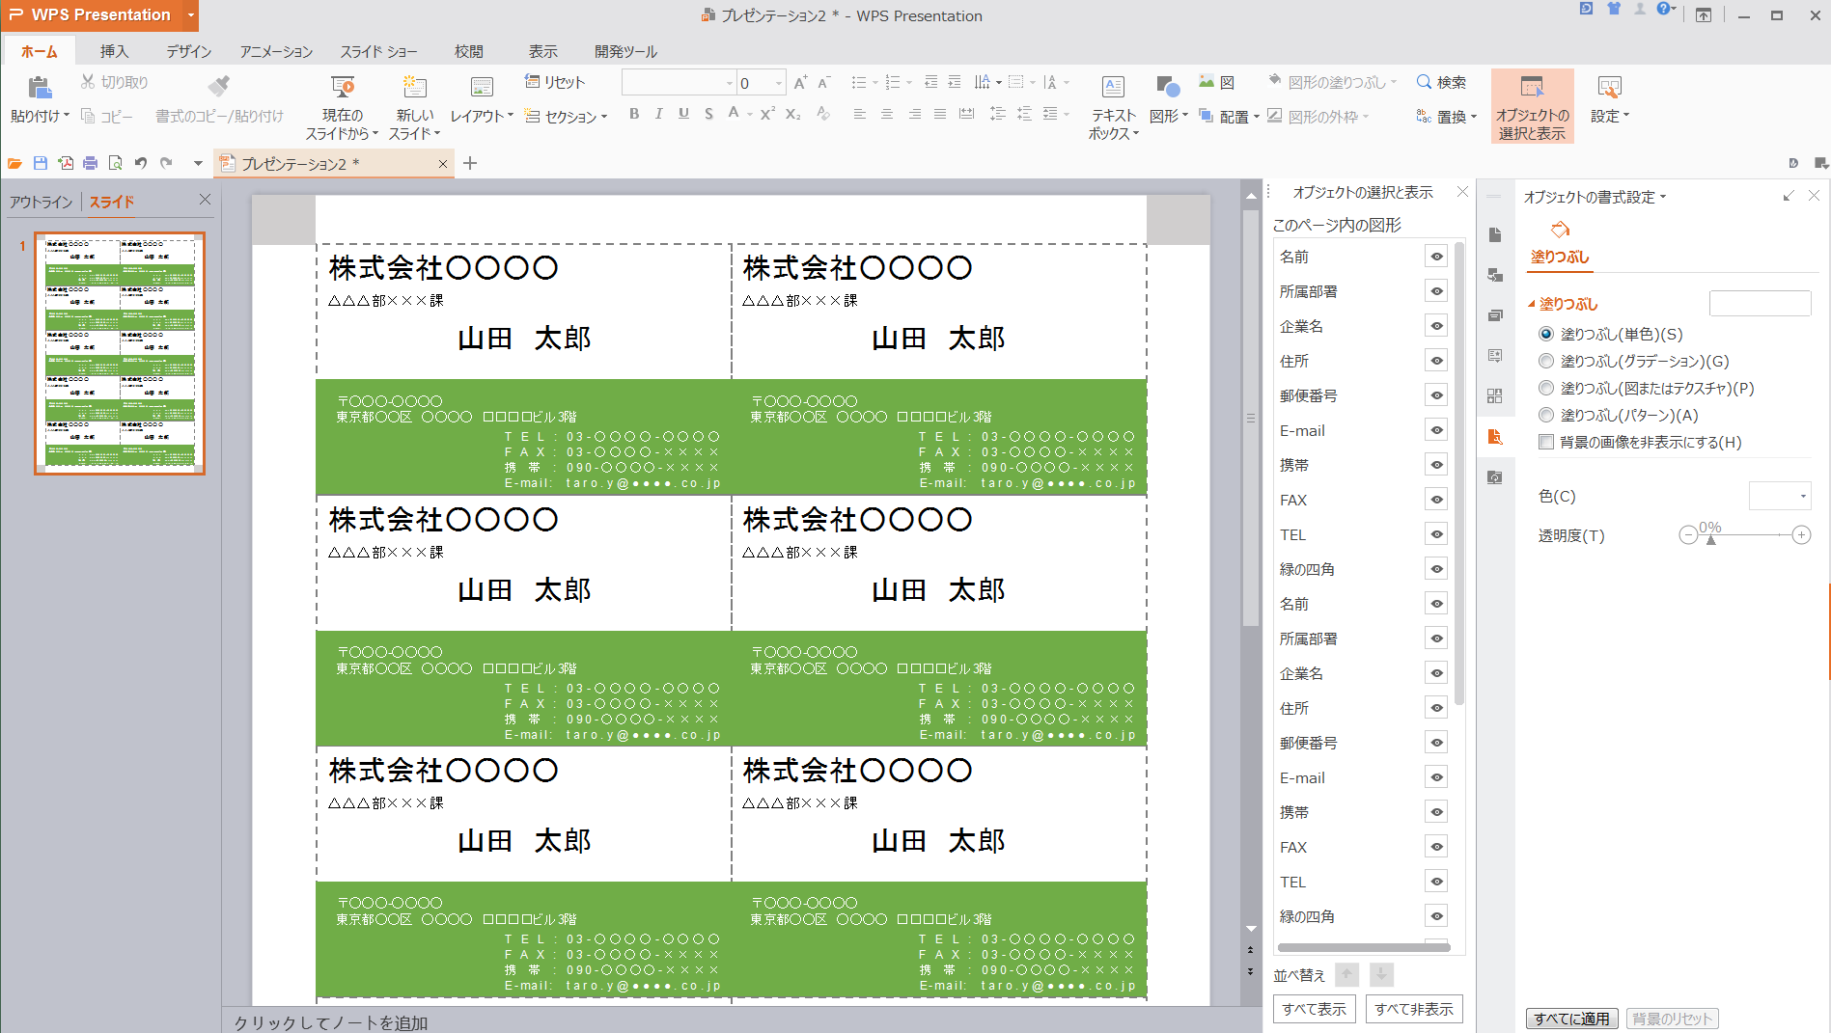The height and width of the screenshot is (1033, 1831).
Task: Click the すべて非表示 button
Action: tap(1414, 1009)
